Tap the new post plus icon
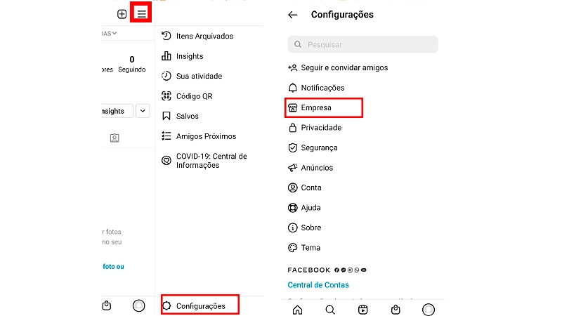The width and height of the screenshot is (562, 316). coord(122,13)
